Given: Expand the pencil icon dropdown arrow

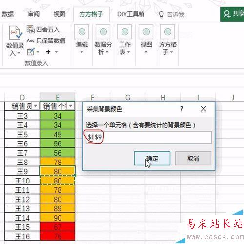Looking at the screenshot, I should tap(38, 52).
